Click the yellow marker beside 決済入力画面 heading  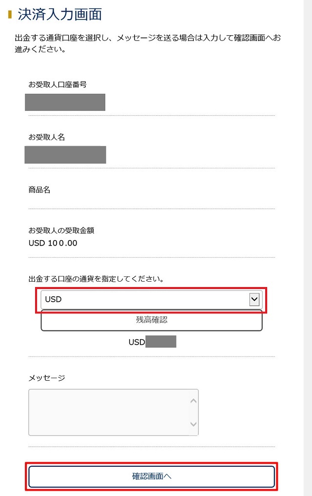pos(10,15)
